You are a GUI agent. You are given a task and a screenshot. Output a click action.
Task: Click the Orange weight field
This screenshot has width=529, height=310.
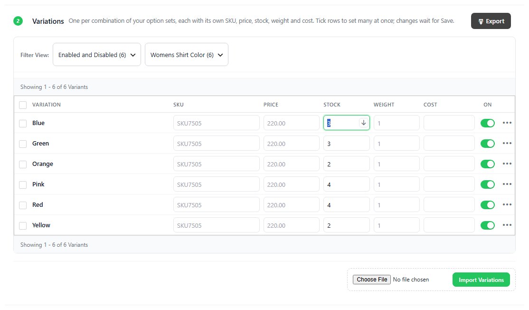click(x=397, y=164)
